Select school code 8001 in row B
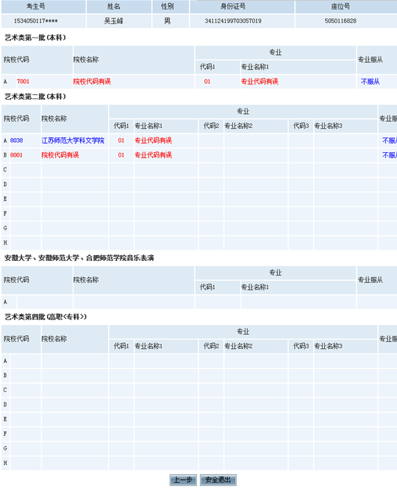The image size is (397, 488). click(16, 155)
